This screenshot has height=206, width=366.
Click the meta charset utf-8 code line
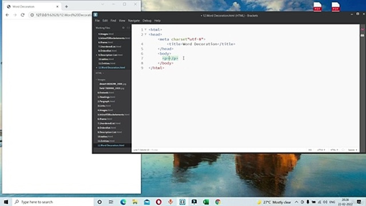pos(182,39)
